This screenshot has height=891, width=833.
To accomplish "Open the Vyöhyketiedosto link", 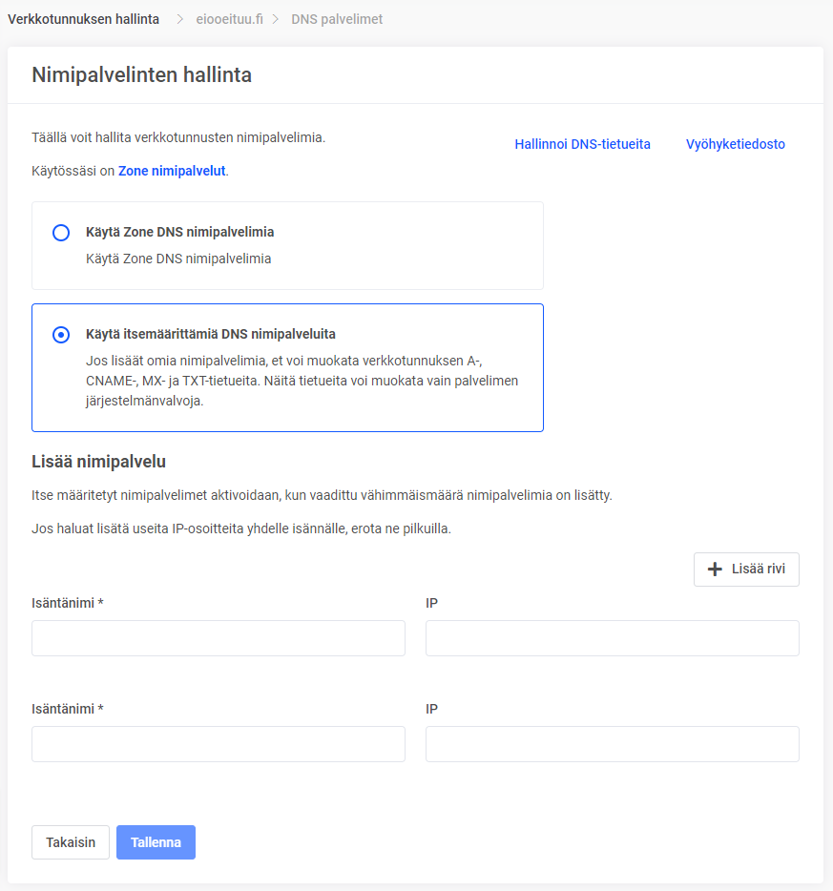I will (x=735, y=144).
